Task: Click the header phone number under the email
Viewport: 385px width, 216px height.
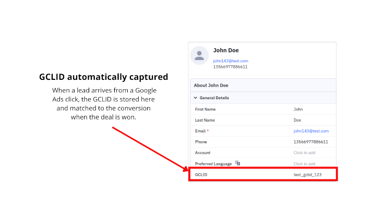Action: [x=230, y=67]
